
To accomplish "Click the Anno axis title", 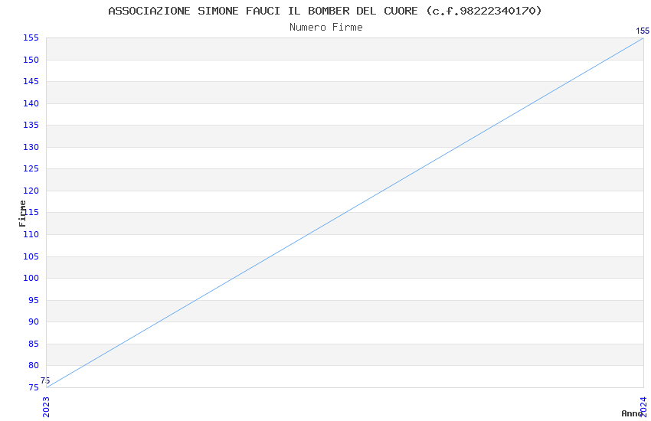I will coord(632,413).
